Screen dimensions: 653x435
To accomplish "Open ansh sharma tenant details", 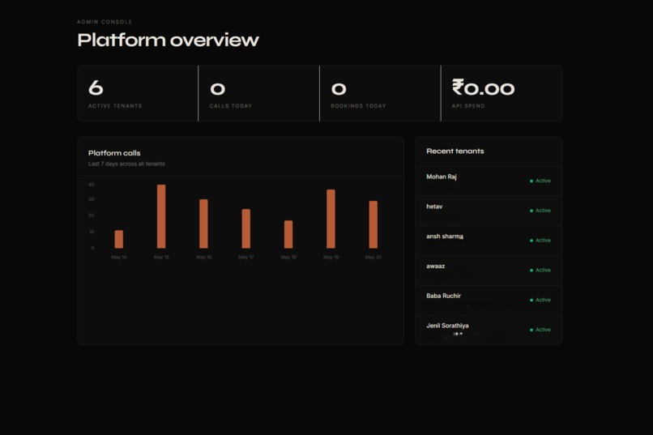I will [x=489, y=241].
